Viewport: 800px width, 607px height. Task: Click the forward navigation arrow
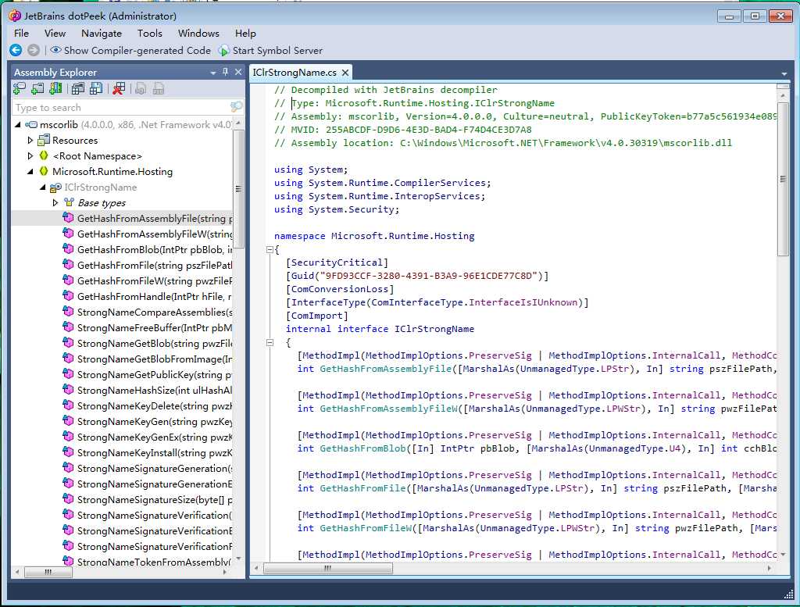coord(33,50)
